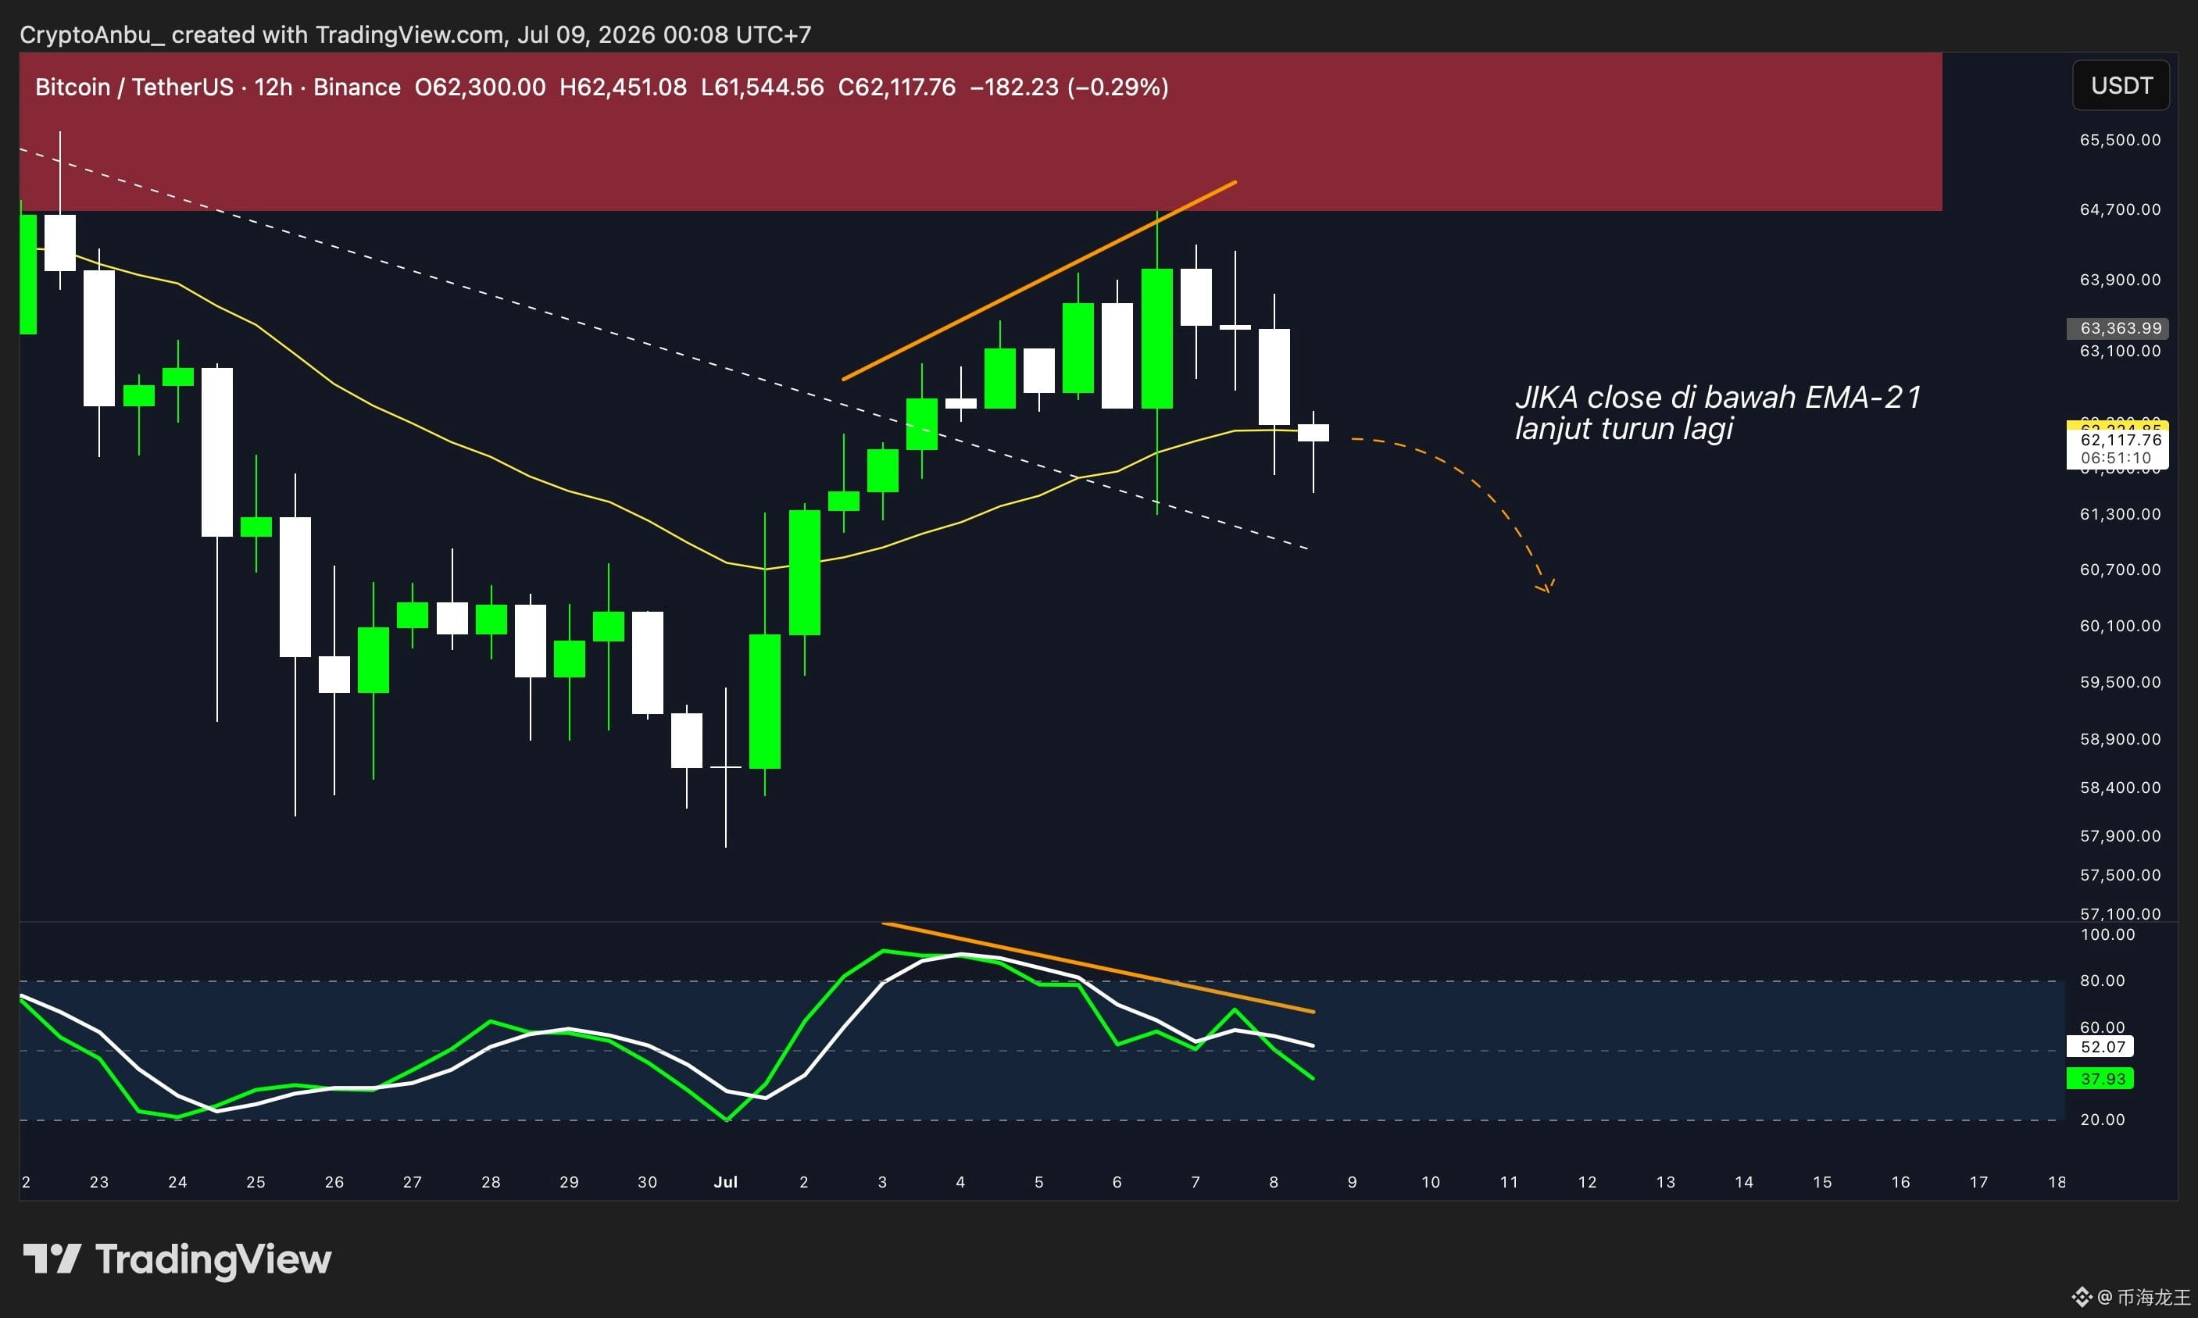The image size is (2198, 1318).
Task: Click the 58,900.00 price axis label
Action: tap(2121, 739)
